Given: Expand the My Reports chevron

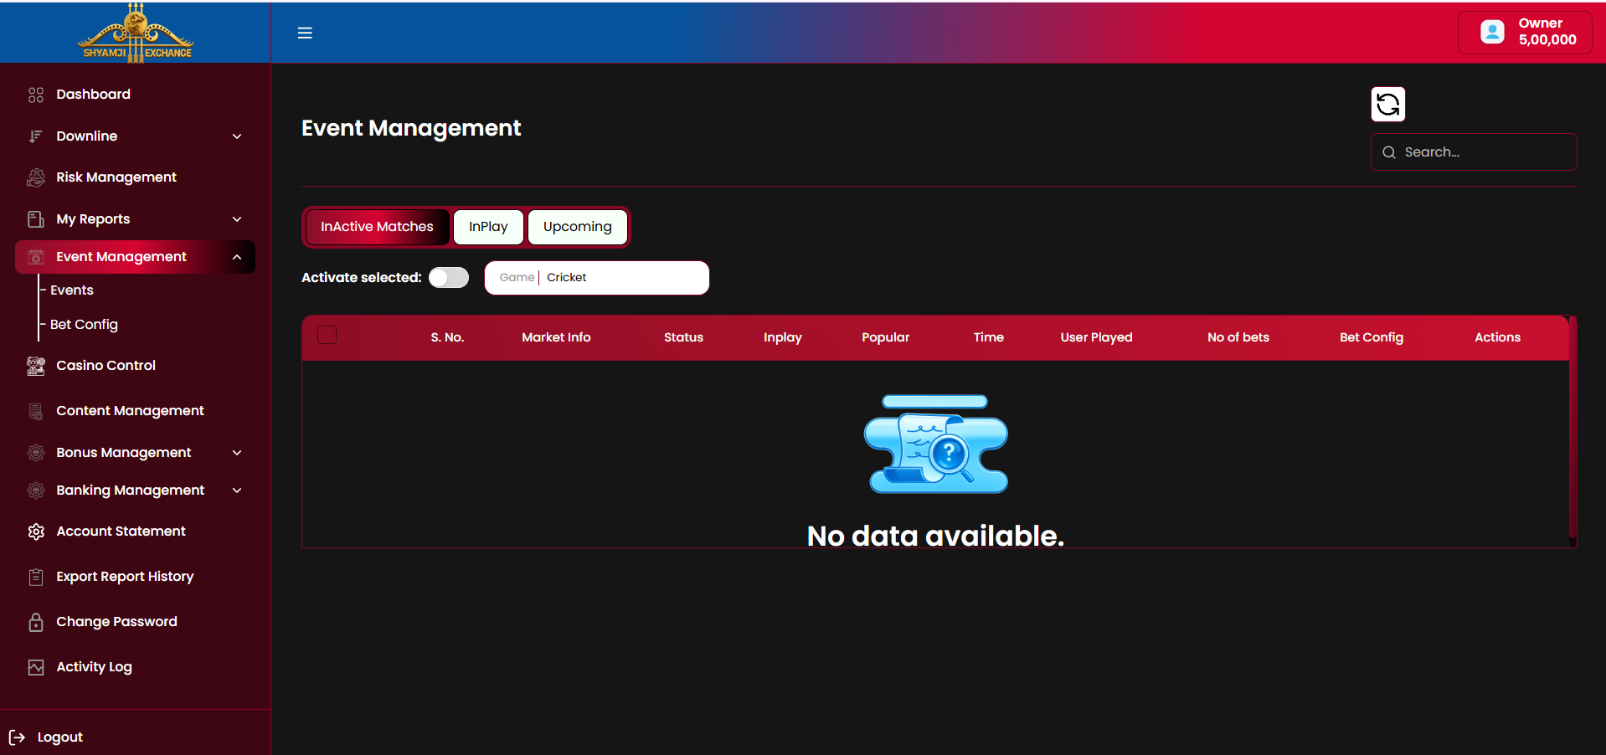Looking at the screenshot, I should 237,219.
